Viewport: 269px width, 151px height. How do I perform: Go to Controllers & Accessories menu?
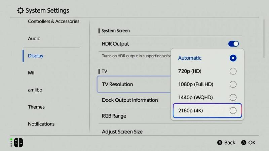tap(53, 21)
